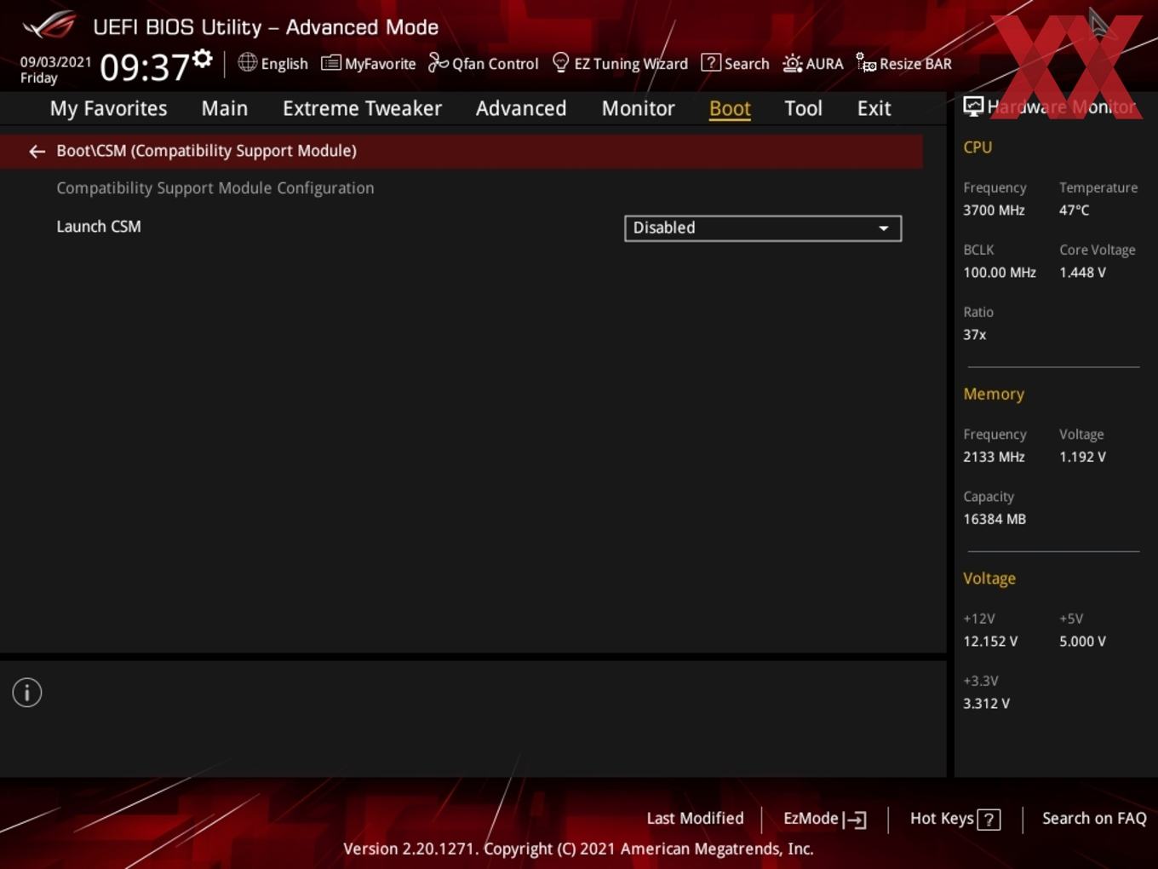The width and height of the screenshot is (1158, 869).
Task: Click the back arrow beside Boot\CSM
Action: [37, 151]
